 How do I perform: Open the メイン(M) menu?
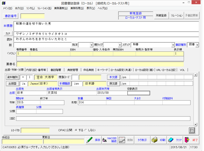point(8,8)
